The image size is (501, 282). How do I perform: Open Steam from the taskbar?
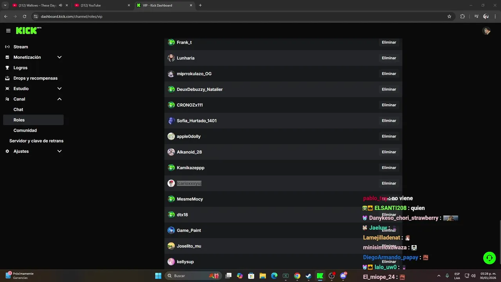308,276
